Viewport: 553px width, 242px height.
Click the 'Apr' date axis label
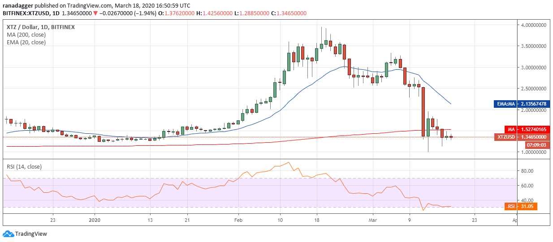click(516, 220)
